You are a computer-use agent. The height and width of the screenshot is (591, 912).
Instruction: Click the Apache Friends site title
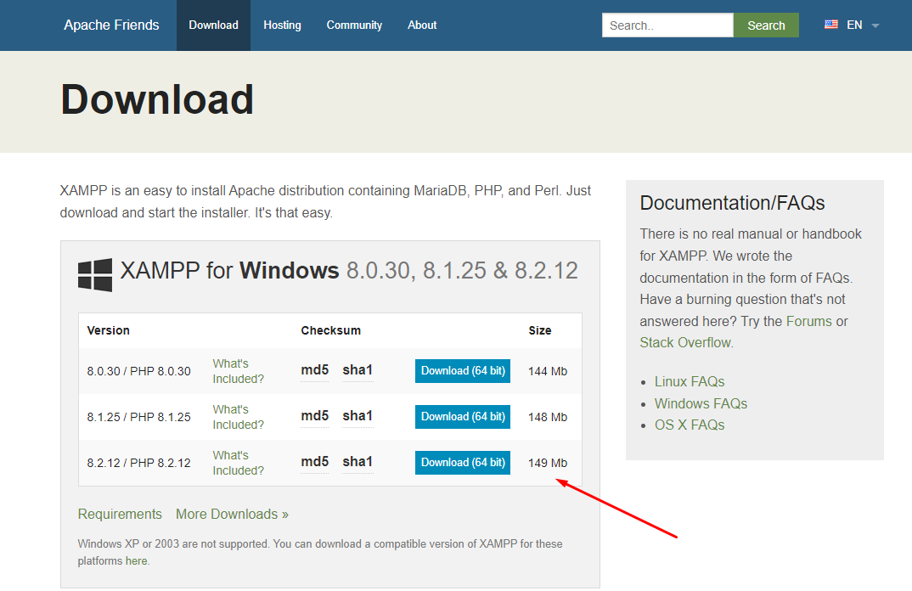(111, 25)
